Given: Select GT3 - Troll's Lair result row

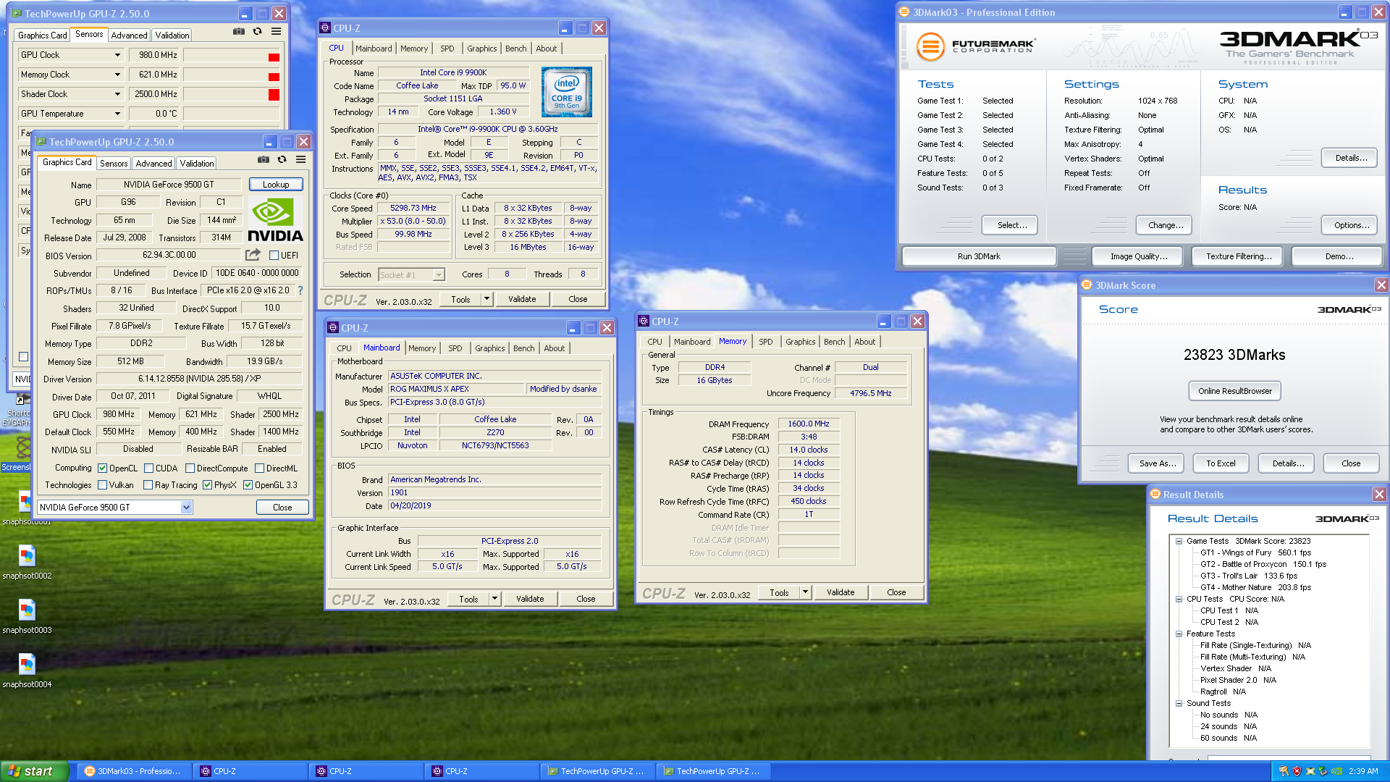Looking at the screenshot, I should click(x=1249, y=576).
